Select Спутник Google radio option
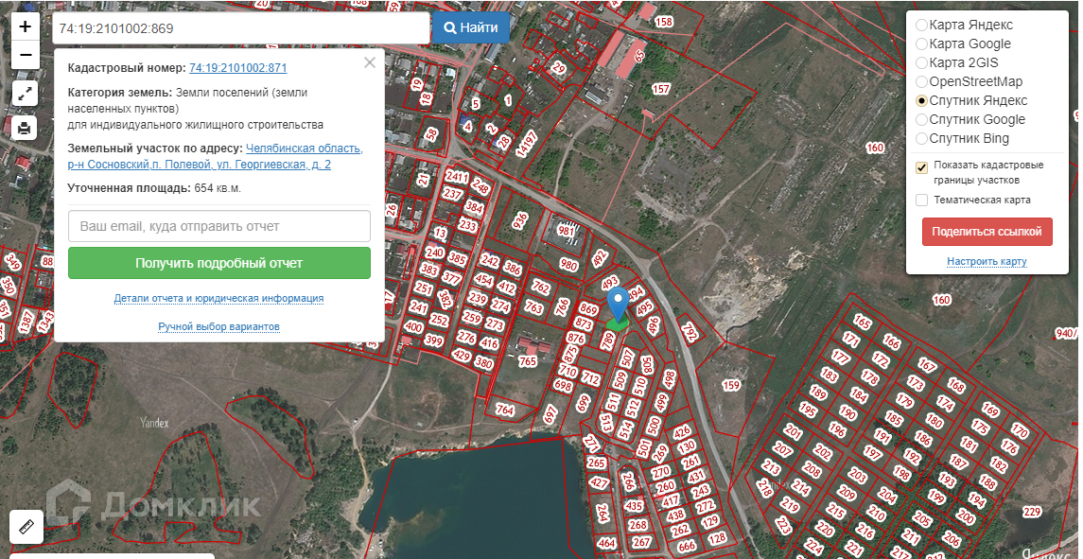Viewport: 1083px width, 559px height. 921,119
